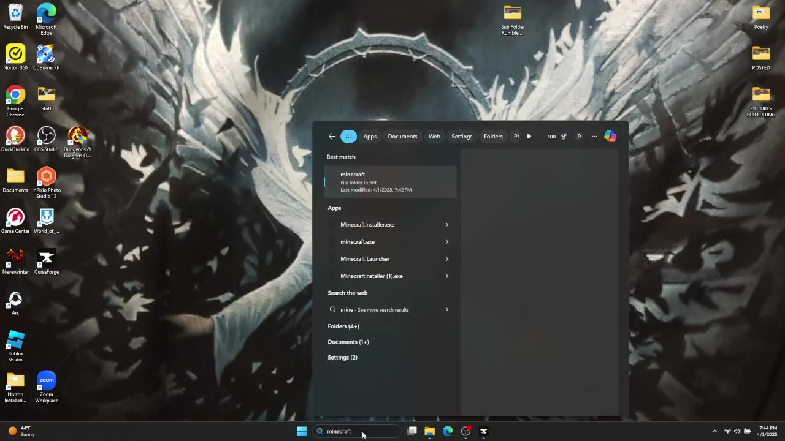Switch to the Settings search filter
785x441 pixels.
click(462, 137)
